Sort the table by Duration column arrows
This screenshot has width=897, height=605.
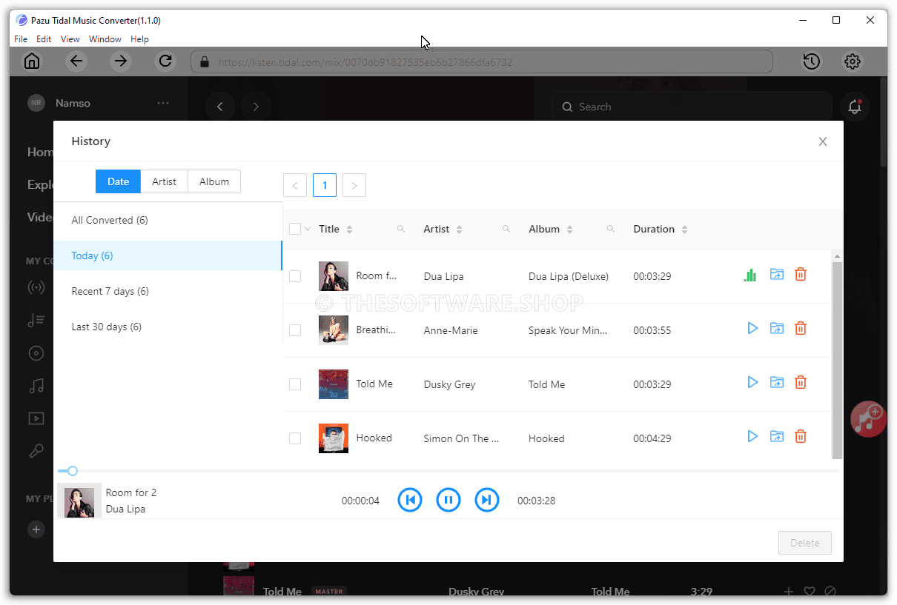click(684, 230)
